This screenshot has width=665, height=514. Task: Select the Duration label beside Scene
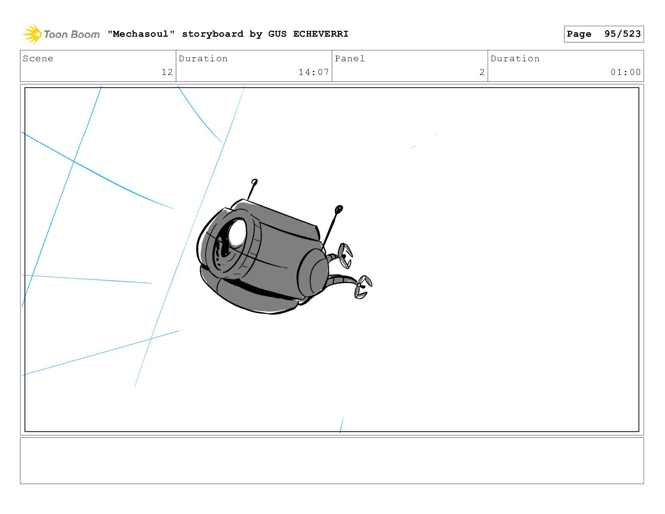[203, 58]
